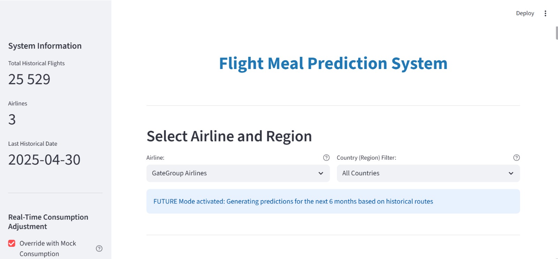558x259 pixels.
Task: Click the Select Airline and Region heading
Action: [229, 136]
